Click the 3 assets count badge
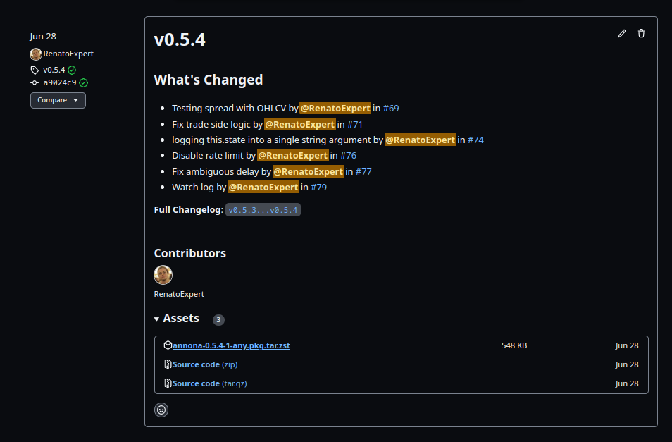672x442 pixels. click(x=218, y=319)
